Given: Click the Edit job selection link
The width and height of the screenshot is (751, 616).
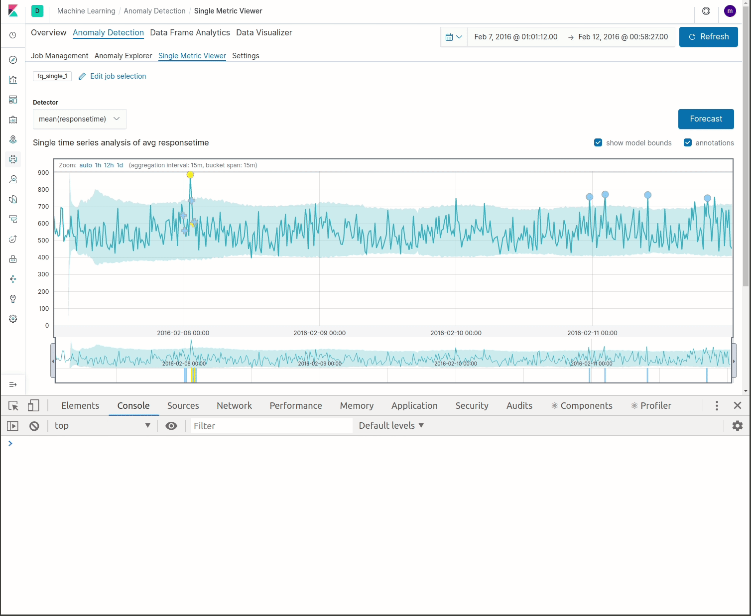Looking at the screenshot, I should [x=118, y=76].
